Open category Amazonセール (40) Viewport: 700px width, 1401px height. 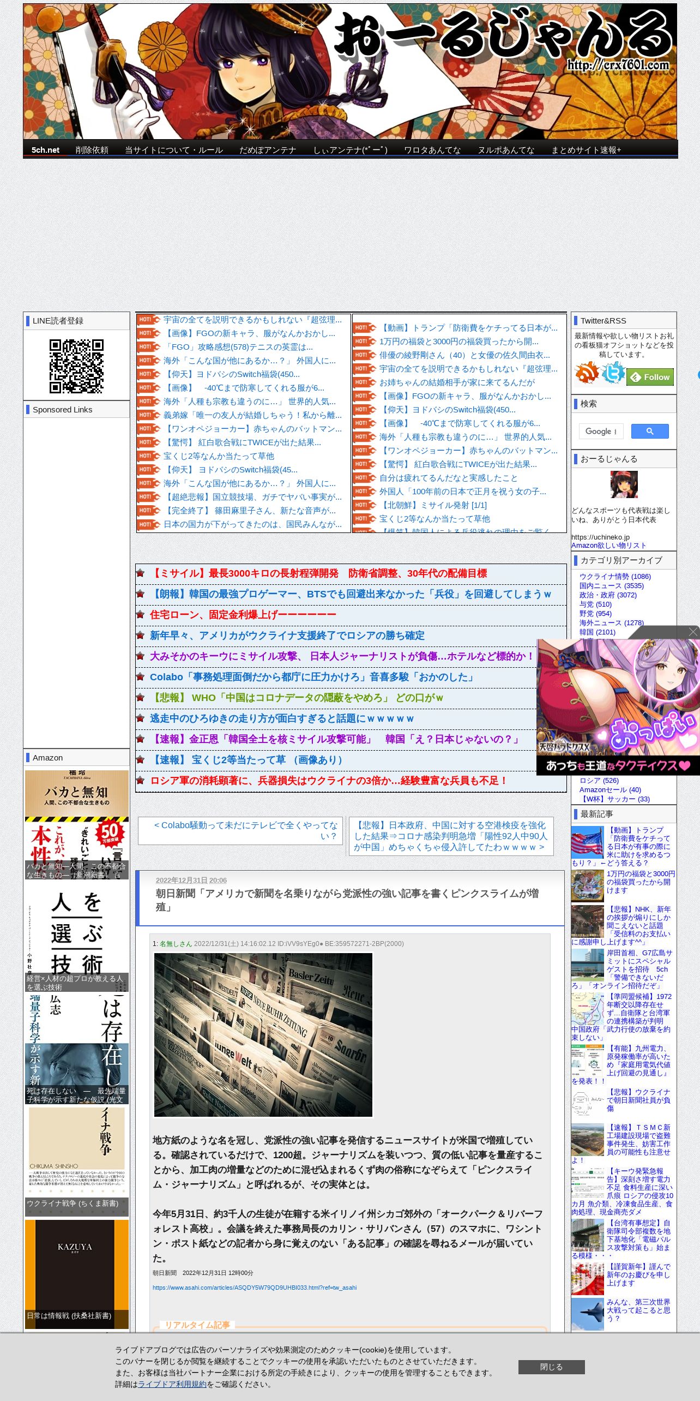(610, 789)
